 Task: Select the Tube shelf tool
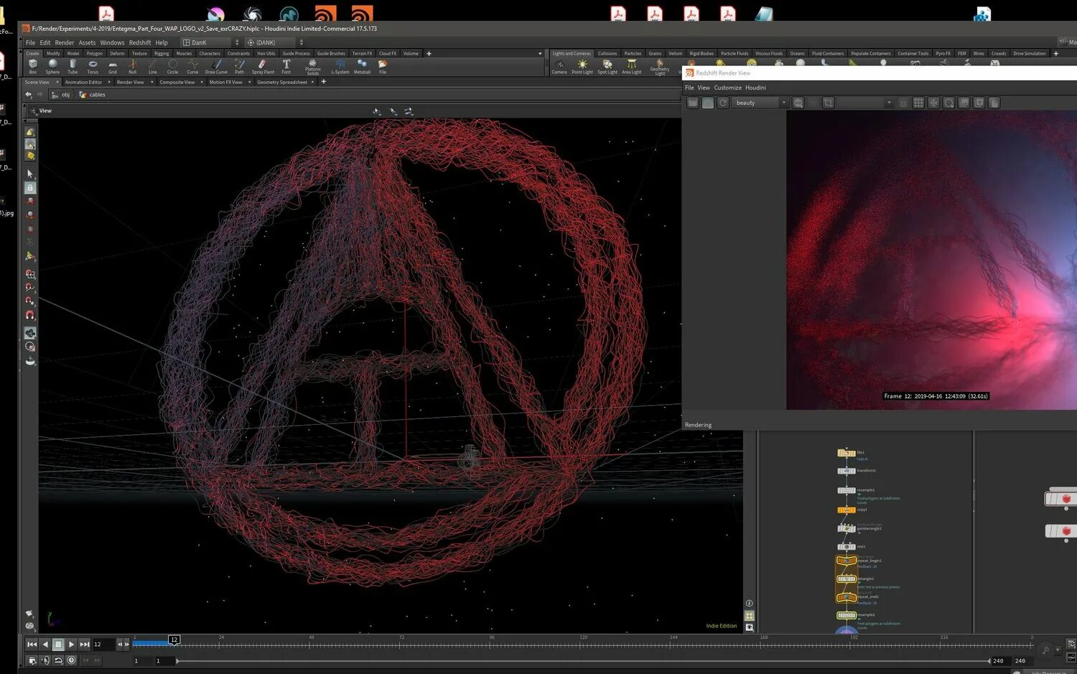point(73,66)
